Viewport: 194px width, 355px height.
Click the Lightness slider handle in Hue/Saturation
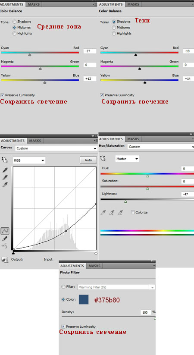click(125, 201)
